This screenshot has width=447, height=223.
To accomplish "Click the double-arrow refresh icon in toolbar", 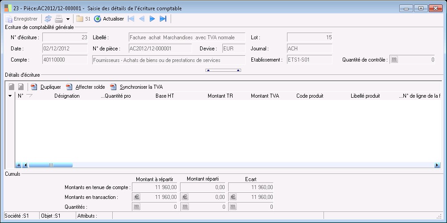I will tap(48, 19).
